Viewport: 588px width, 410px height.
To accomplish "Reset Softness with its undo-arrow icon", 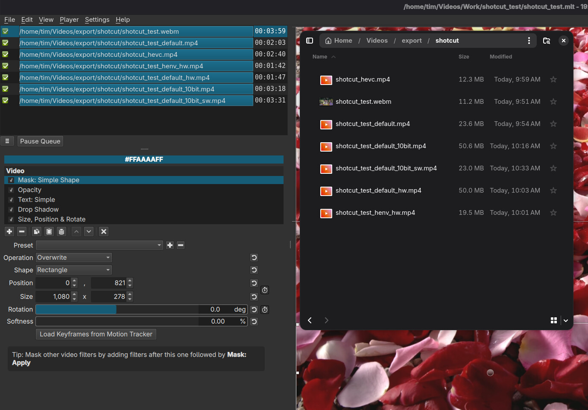I will 254,322.
